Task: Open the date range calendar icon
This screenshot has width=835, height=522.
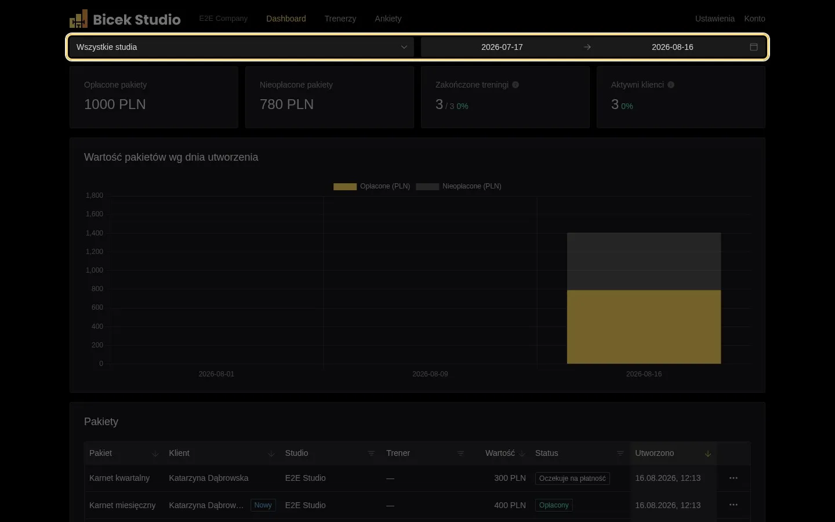Action: [754, 47]
